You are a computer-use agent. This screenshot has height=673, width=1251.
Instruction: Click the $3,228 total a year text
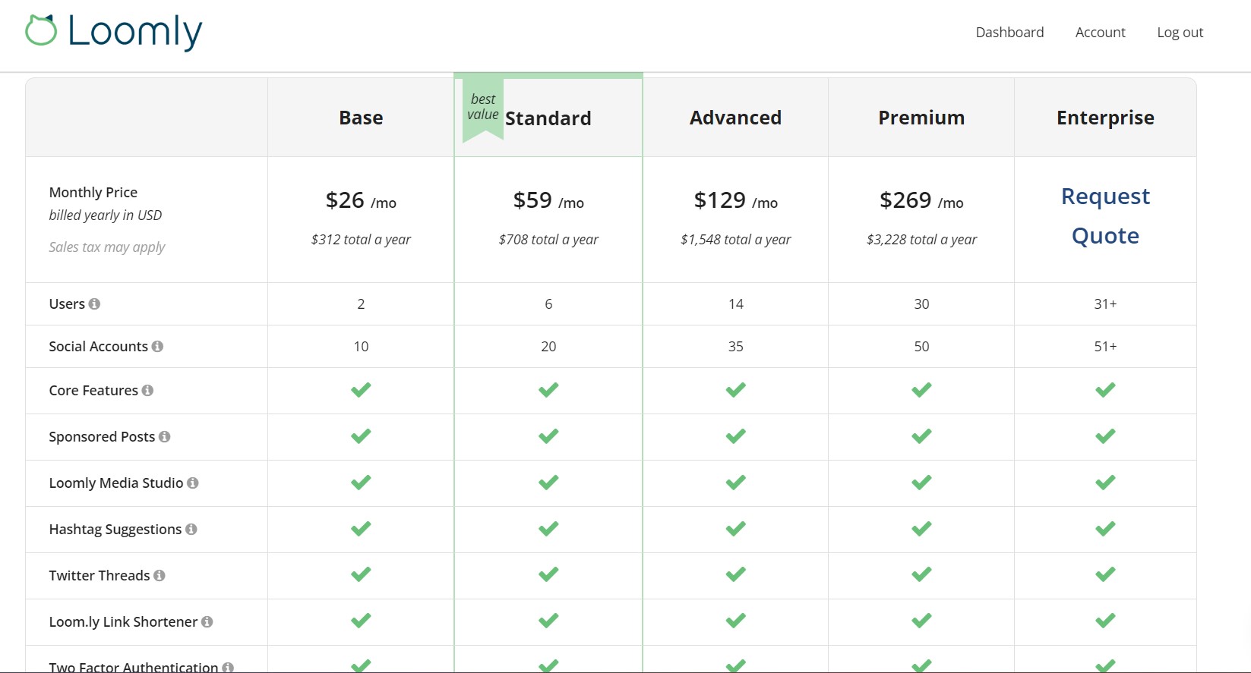tap(921, 240)
